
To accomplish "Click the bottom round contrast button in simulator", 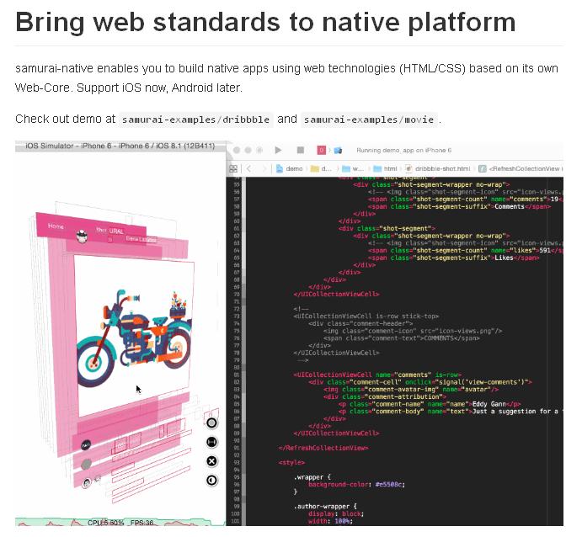I will click(x=211, y=481).
